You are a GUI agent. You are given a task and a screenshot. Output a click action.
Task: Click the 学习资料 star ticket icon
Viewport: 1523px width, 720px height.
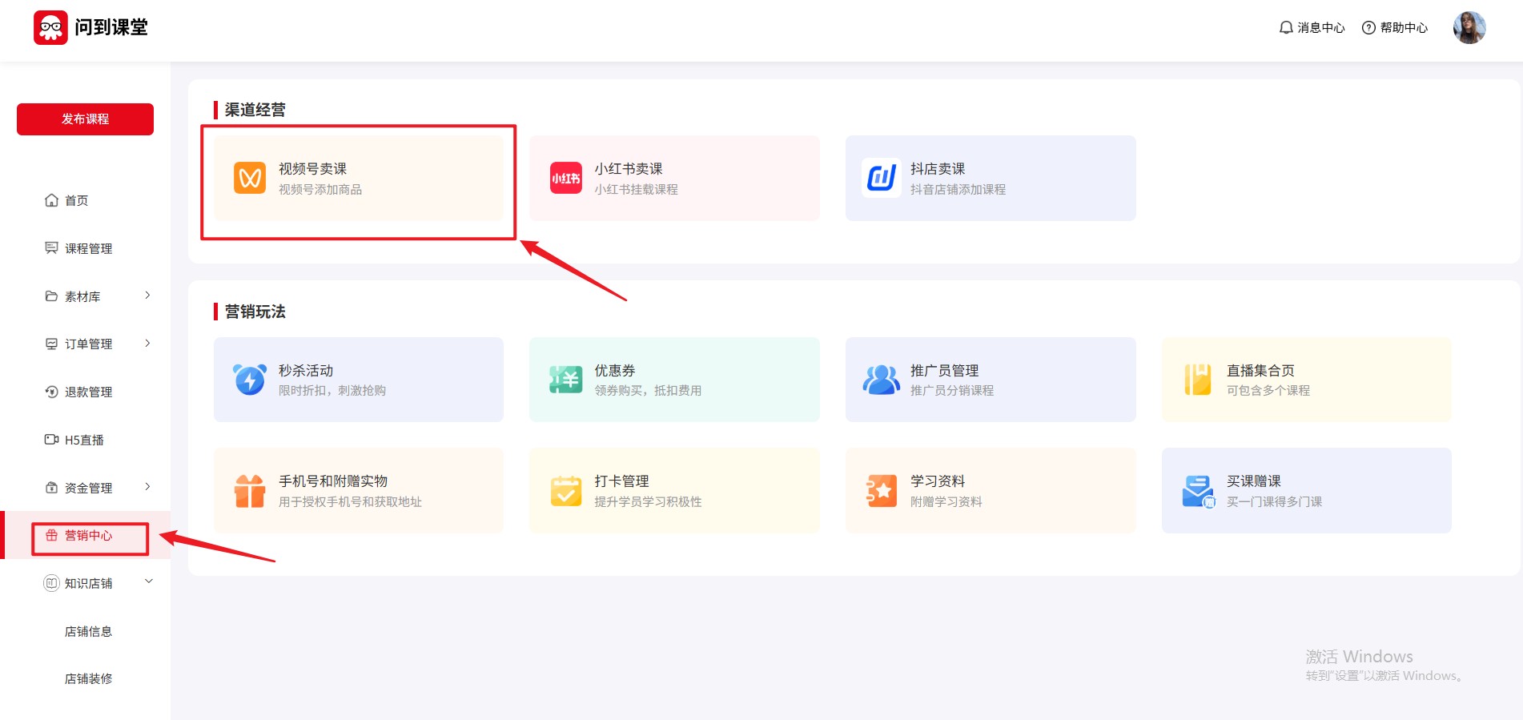coord(882,491)
